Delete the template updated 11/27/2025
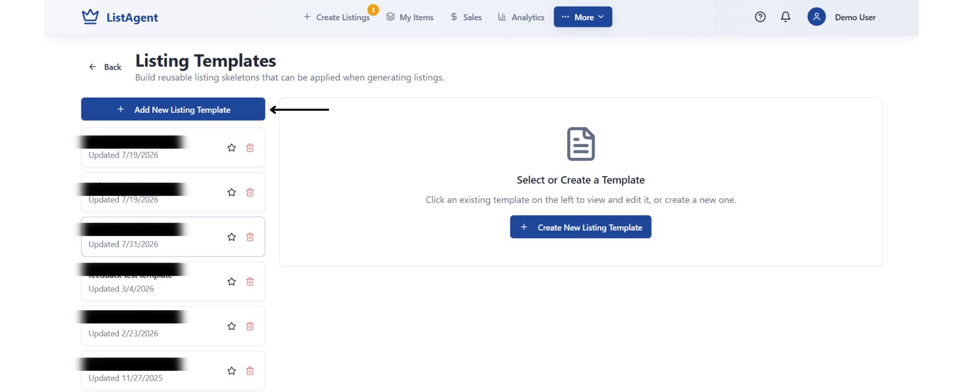 [x=250, y=371]
